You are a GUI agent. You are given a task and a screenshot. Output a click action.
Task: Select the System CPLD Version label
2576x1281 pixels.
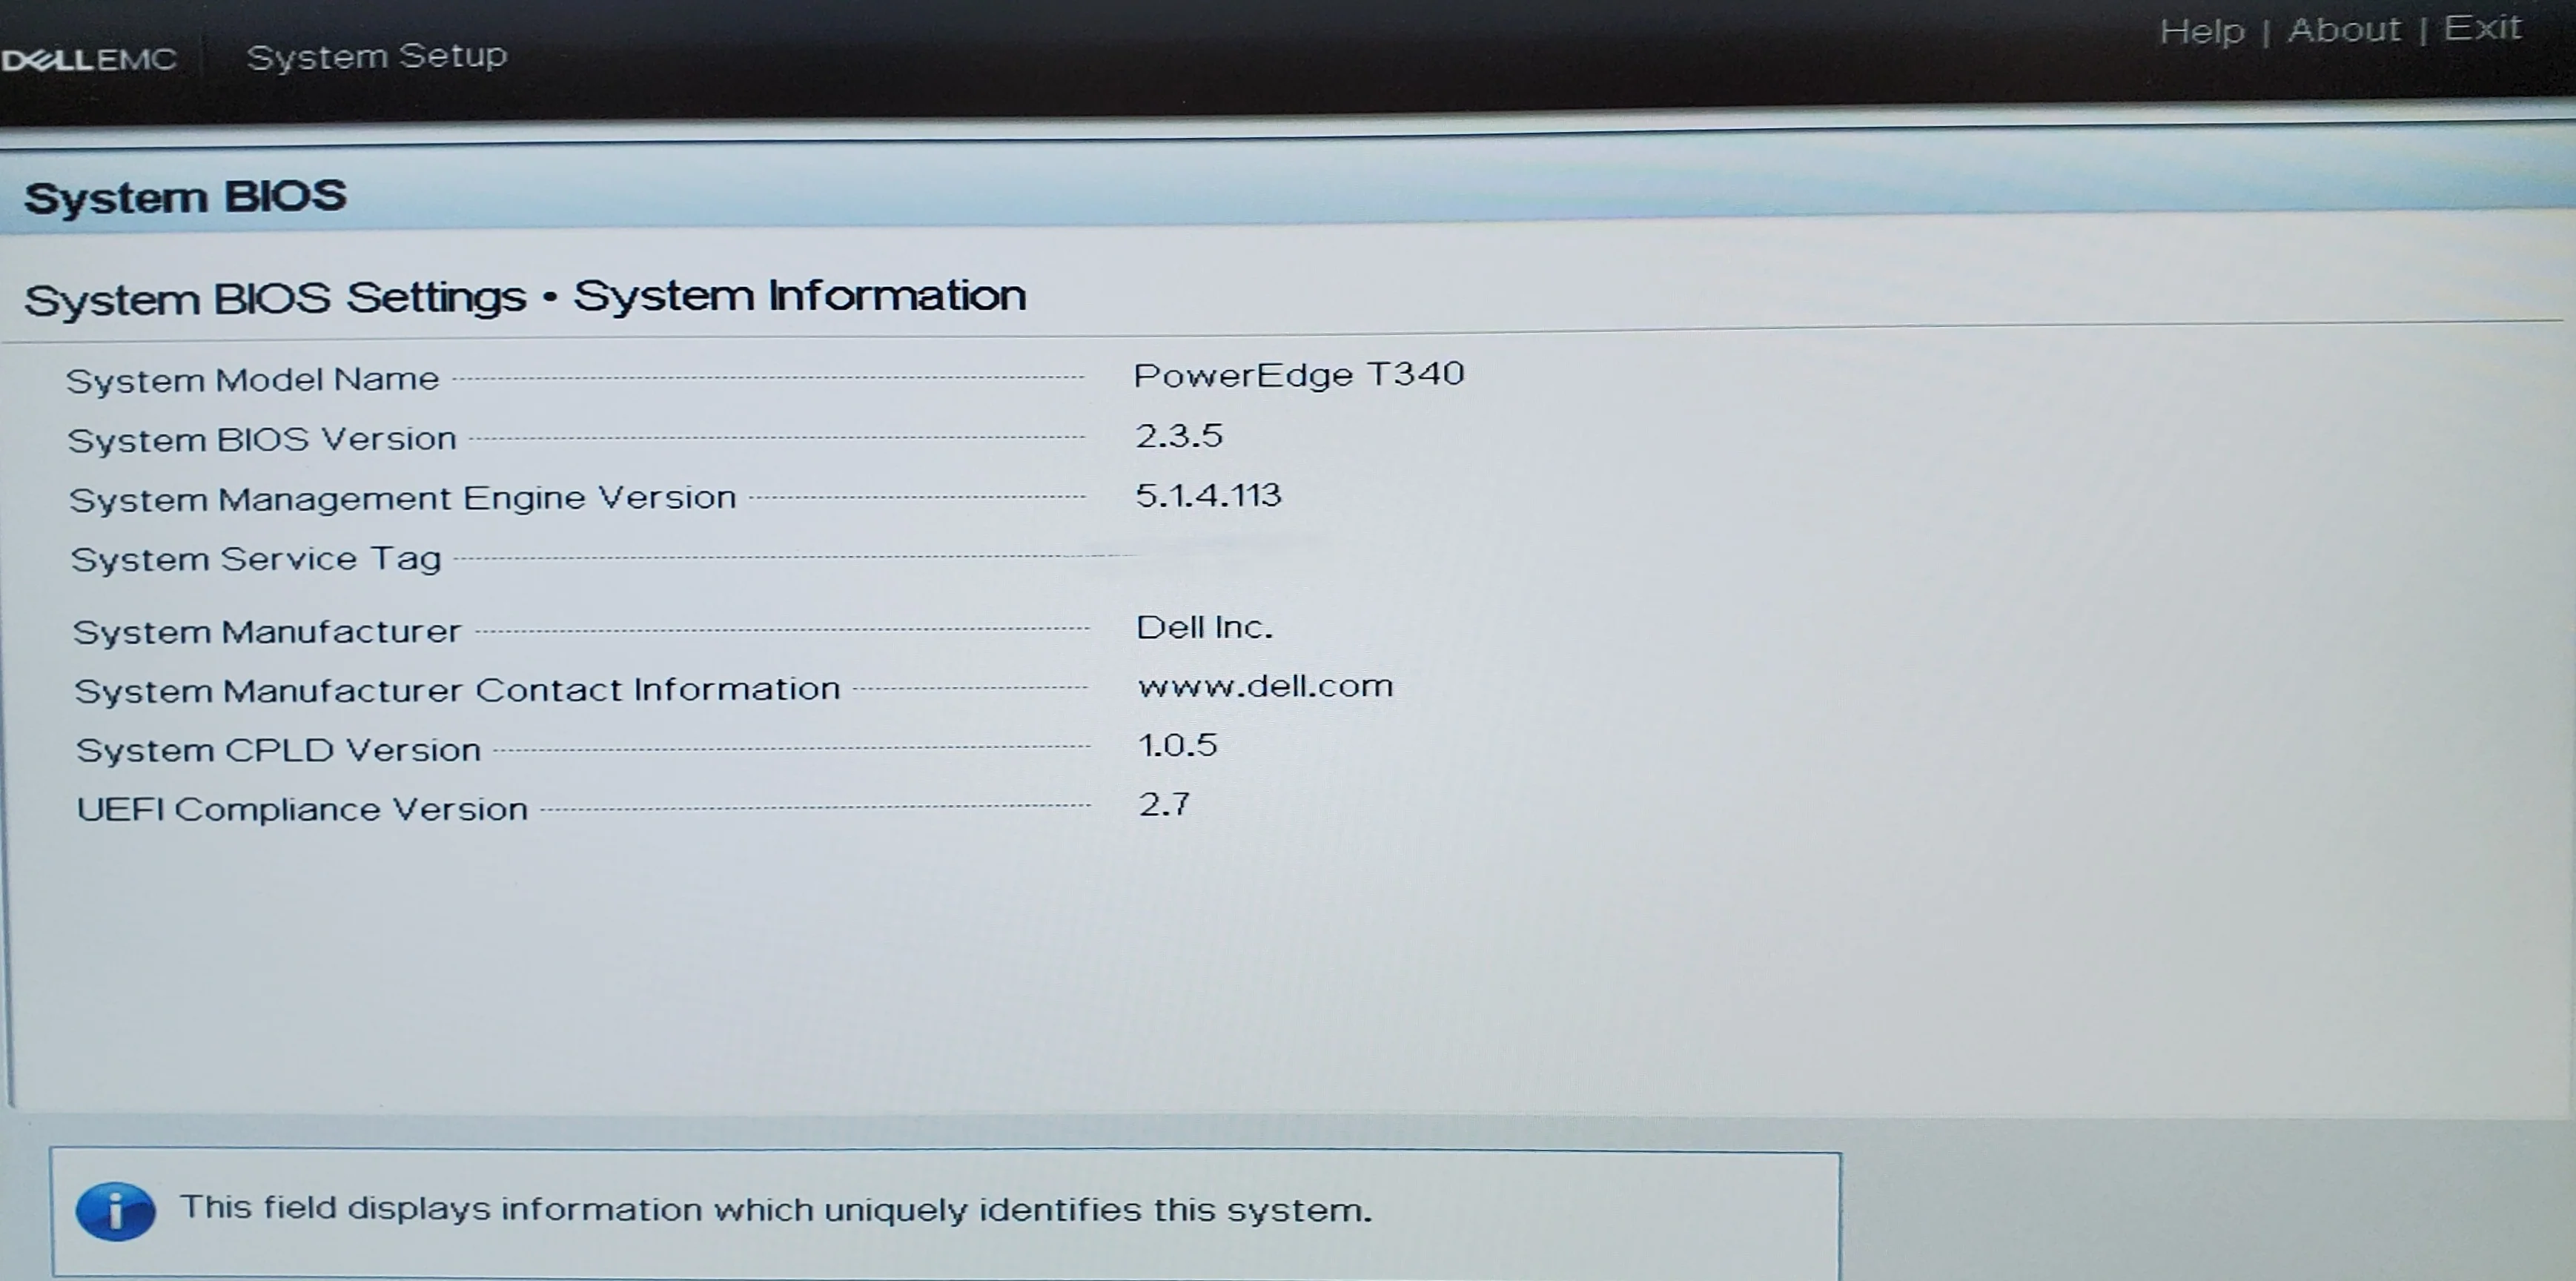point(278,750)
